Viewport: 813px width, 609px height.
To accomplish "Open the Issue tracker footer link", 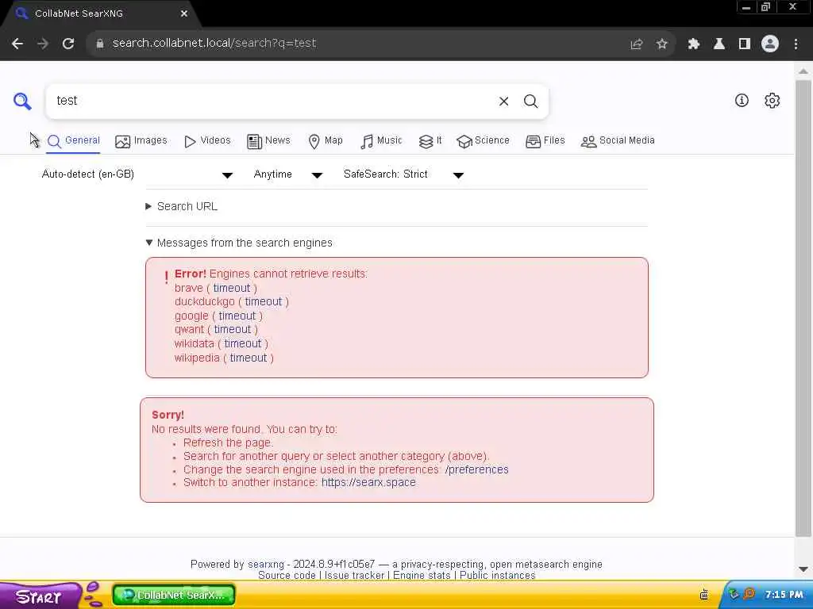I will 354,576.
